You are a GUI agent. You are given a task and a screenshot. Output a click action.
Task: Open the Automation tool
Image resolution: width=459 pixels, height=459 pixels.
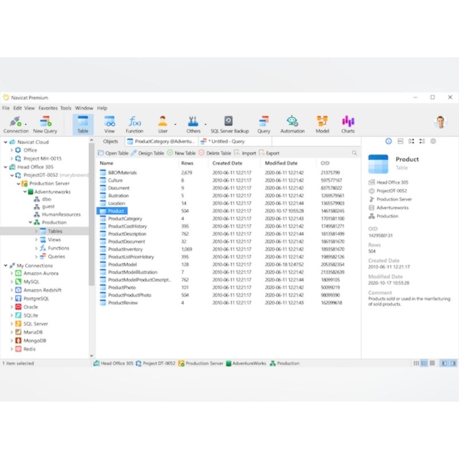(x=293, y=125)
